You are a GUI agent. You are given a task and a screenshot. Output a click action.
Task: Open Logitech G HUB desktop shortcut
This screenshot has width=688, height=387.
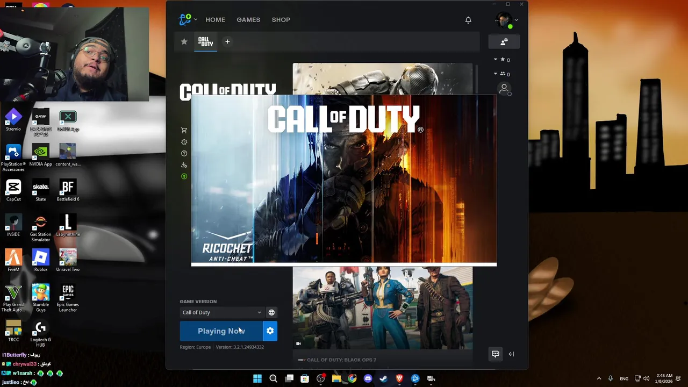[41, 333]
